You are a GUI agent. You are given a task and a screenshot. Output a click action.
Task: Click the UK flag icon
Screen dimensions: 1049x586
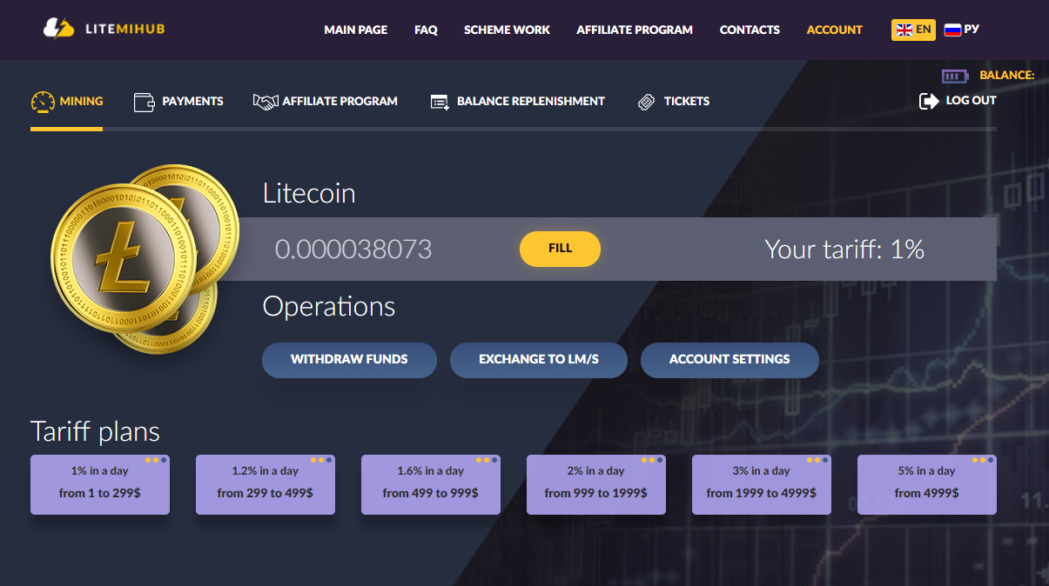904,30
